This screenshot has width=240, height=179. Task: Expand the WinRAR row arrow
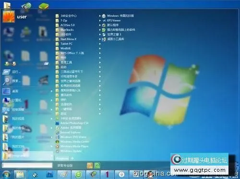click(x=100, y=48)
